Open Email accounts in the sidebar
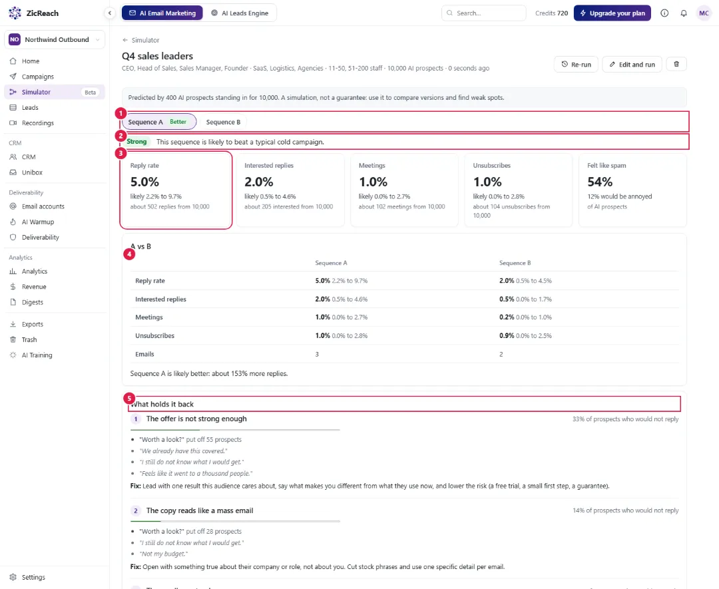Image resolution: width=719 pixels, height=589 pixels. click(x=55, y=206)
